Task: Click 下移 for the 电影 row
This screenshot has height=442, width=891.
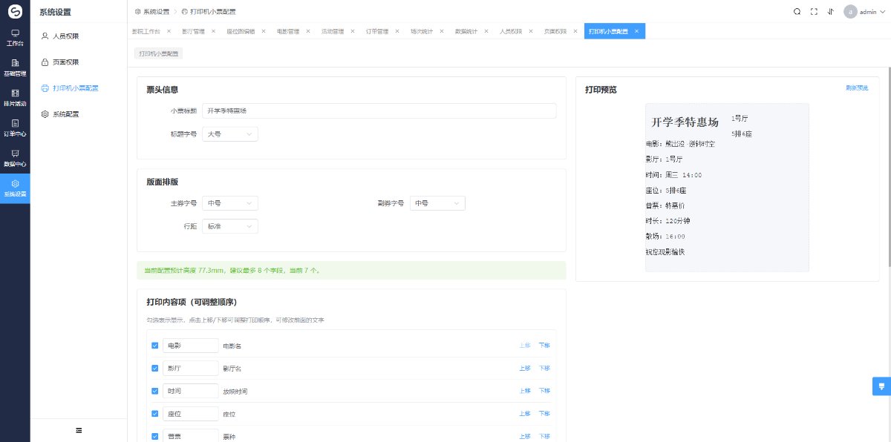Action: (x=544, y=346)
